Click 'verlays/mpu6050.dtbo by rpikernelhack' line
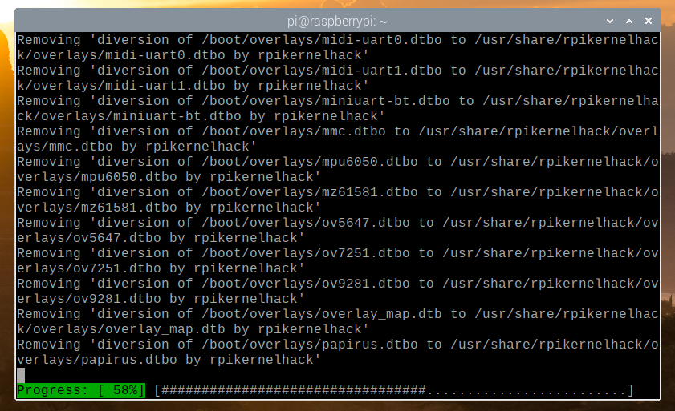This screenshot has width=675, height=411. (169, 177)
